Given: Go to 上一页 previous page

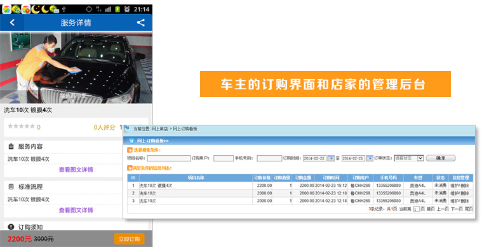Looking at the screenshot, I should [x=443, y=209].
